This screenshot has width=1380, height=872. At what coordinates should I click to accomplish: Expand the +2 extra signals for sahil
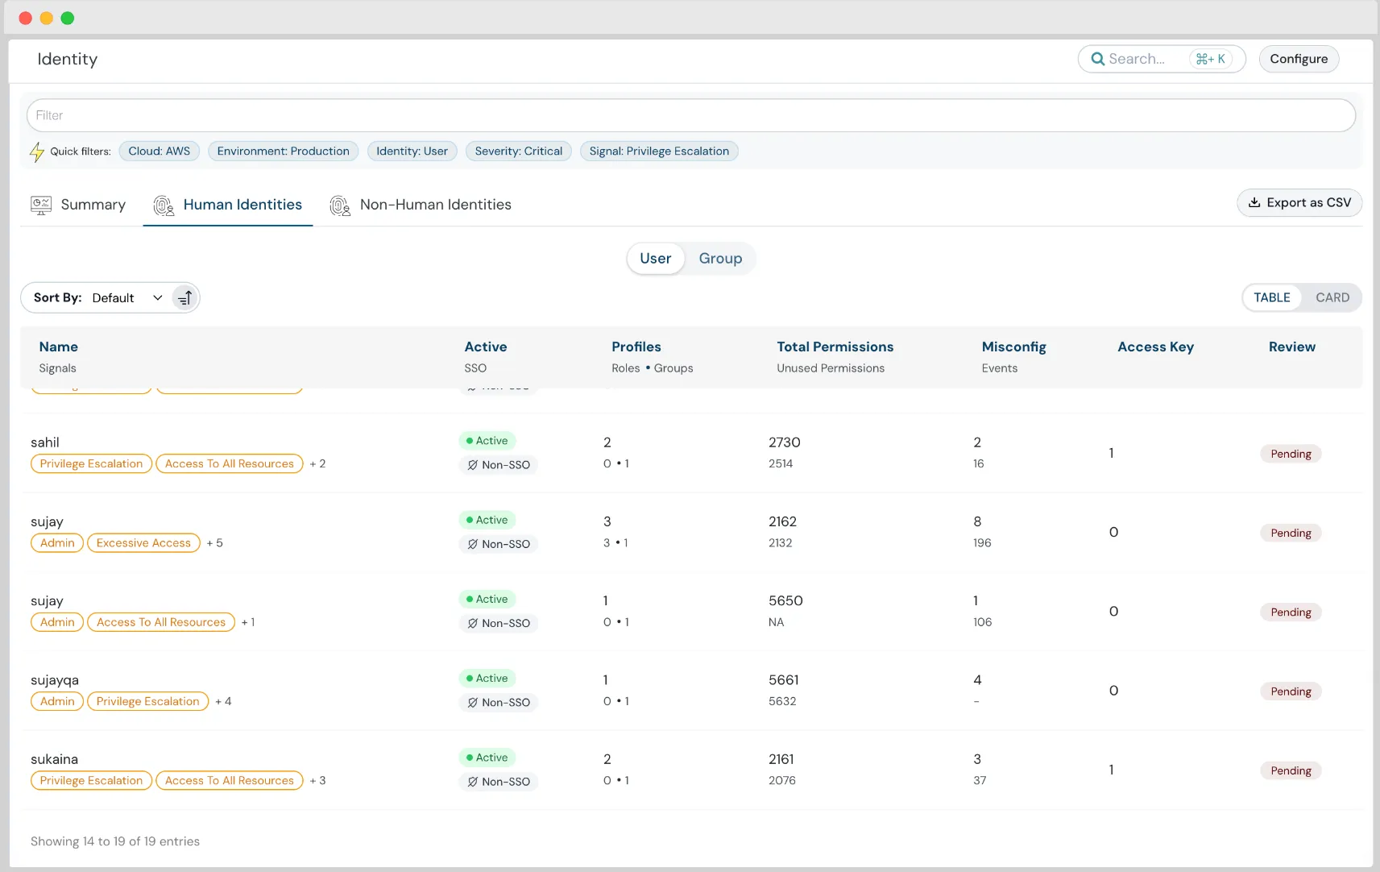pos(317,463)
